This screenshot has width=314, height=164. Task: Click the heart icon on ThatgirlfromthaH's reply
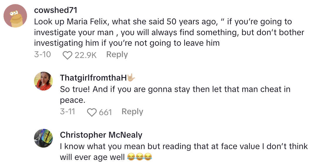pyautogui.click(x=92, y=112)
